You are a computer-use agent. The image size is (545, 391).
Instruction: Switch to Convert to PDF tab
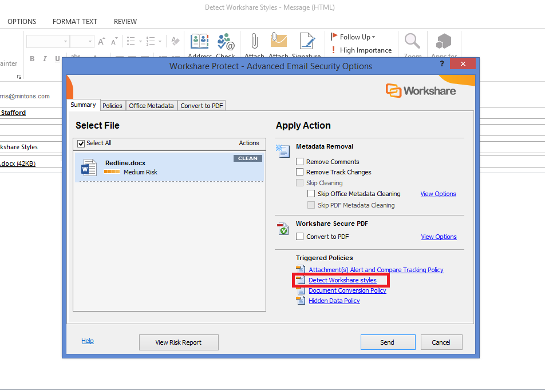(x=202, y=106)
